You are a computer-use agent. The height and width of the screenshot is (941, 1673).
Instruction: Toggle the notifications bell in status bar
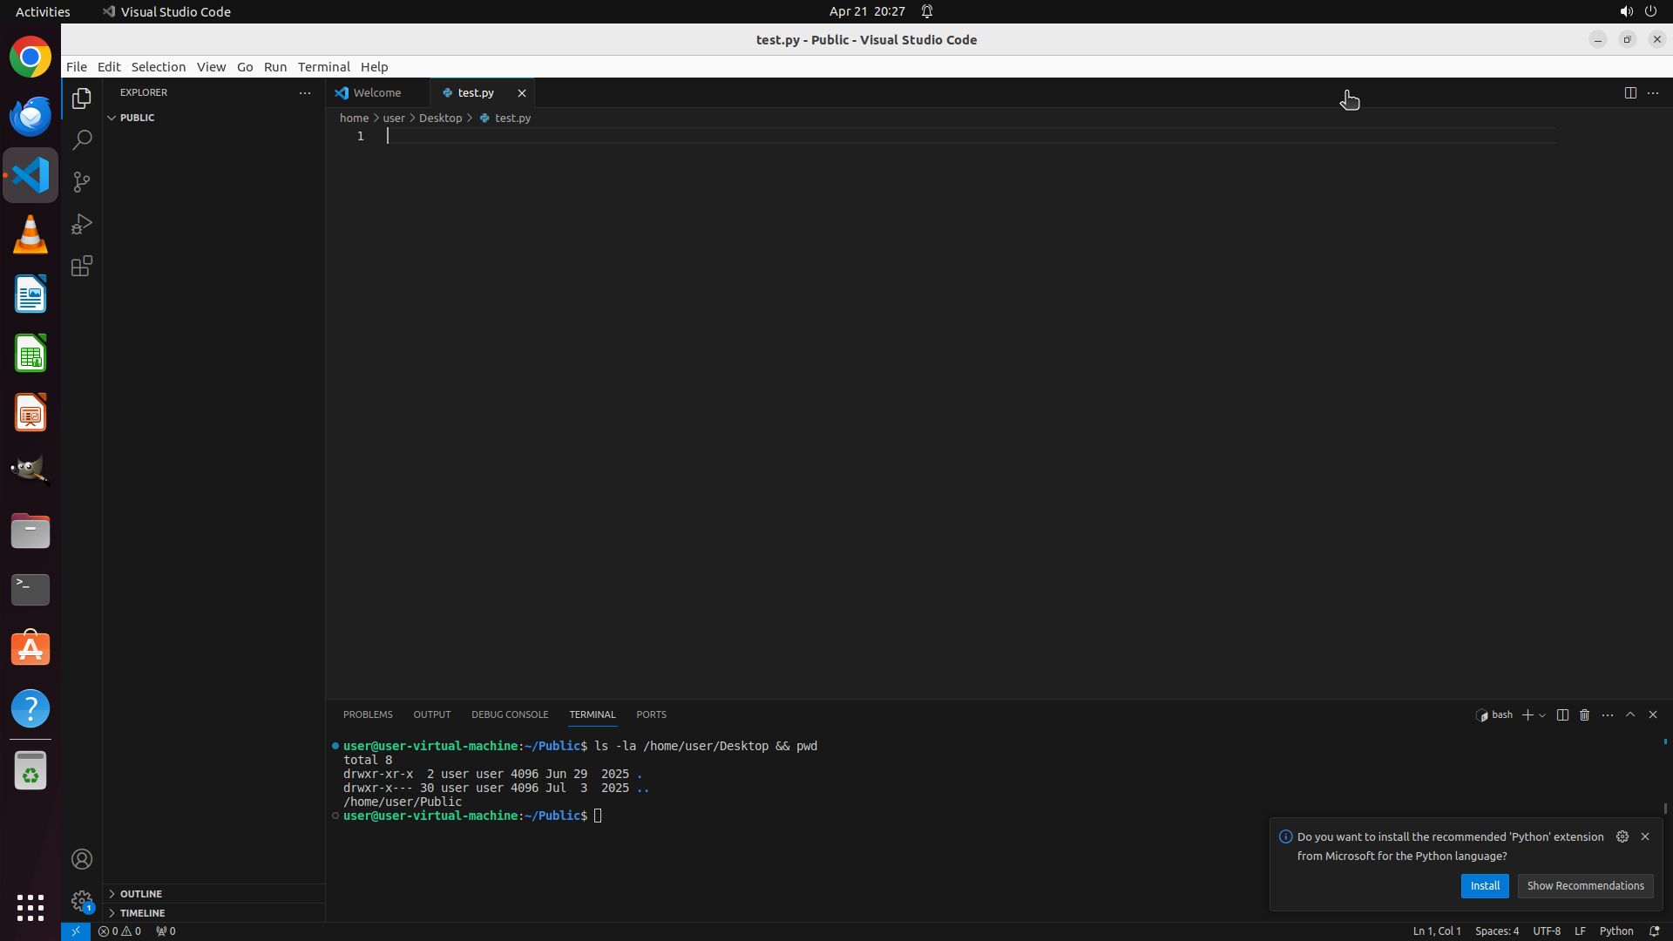click(x=1654, y=931)
